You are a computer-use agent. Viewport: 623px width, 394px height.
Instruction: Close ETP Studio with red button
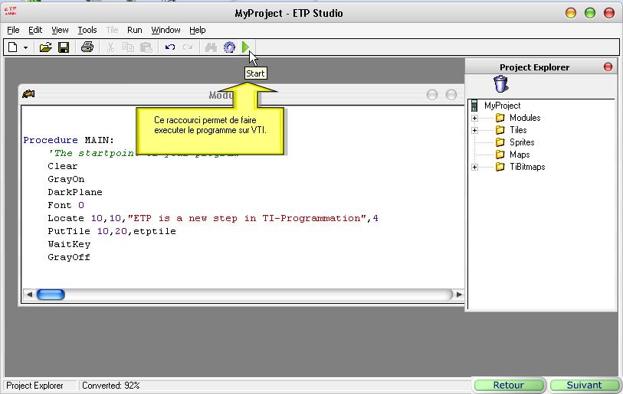pyautogui.click(x=609, y=13)
